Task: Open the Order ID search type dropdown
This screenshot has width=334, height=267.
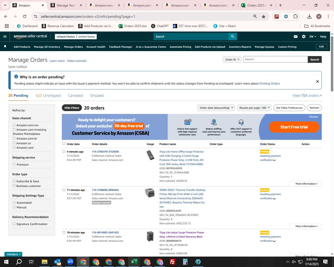Action: click(x=232, y=59)
